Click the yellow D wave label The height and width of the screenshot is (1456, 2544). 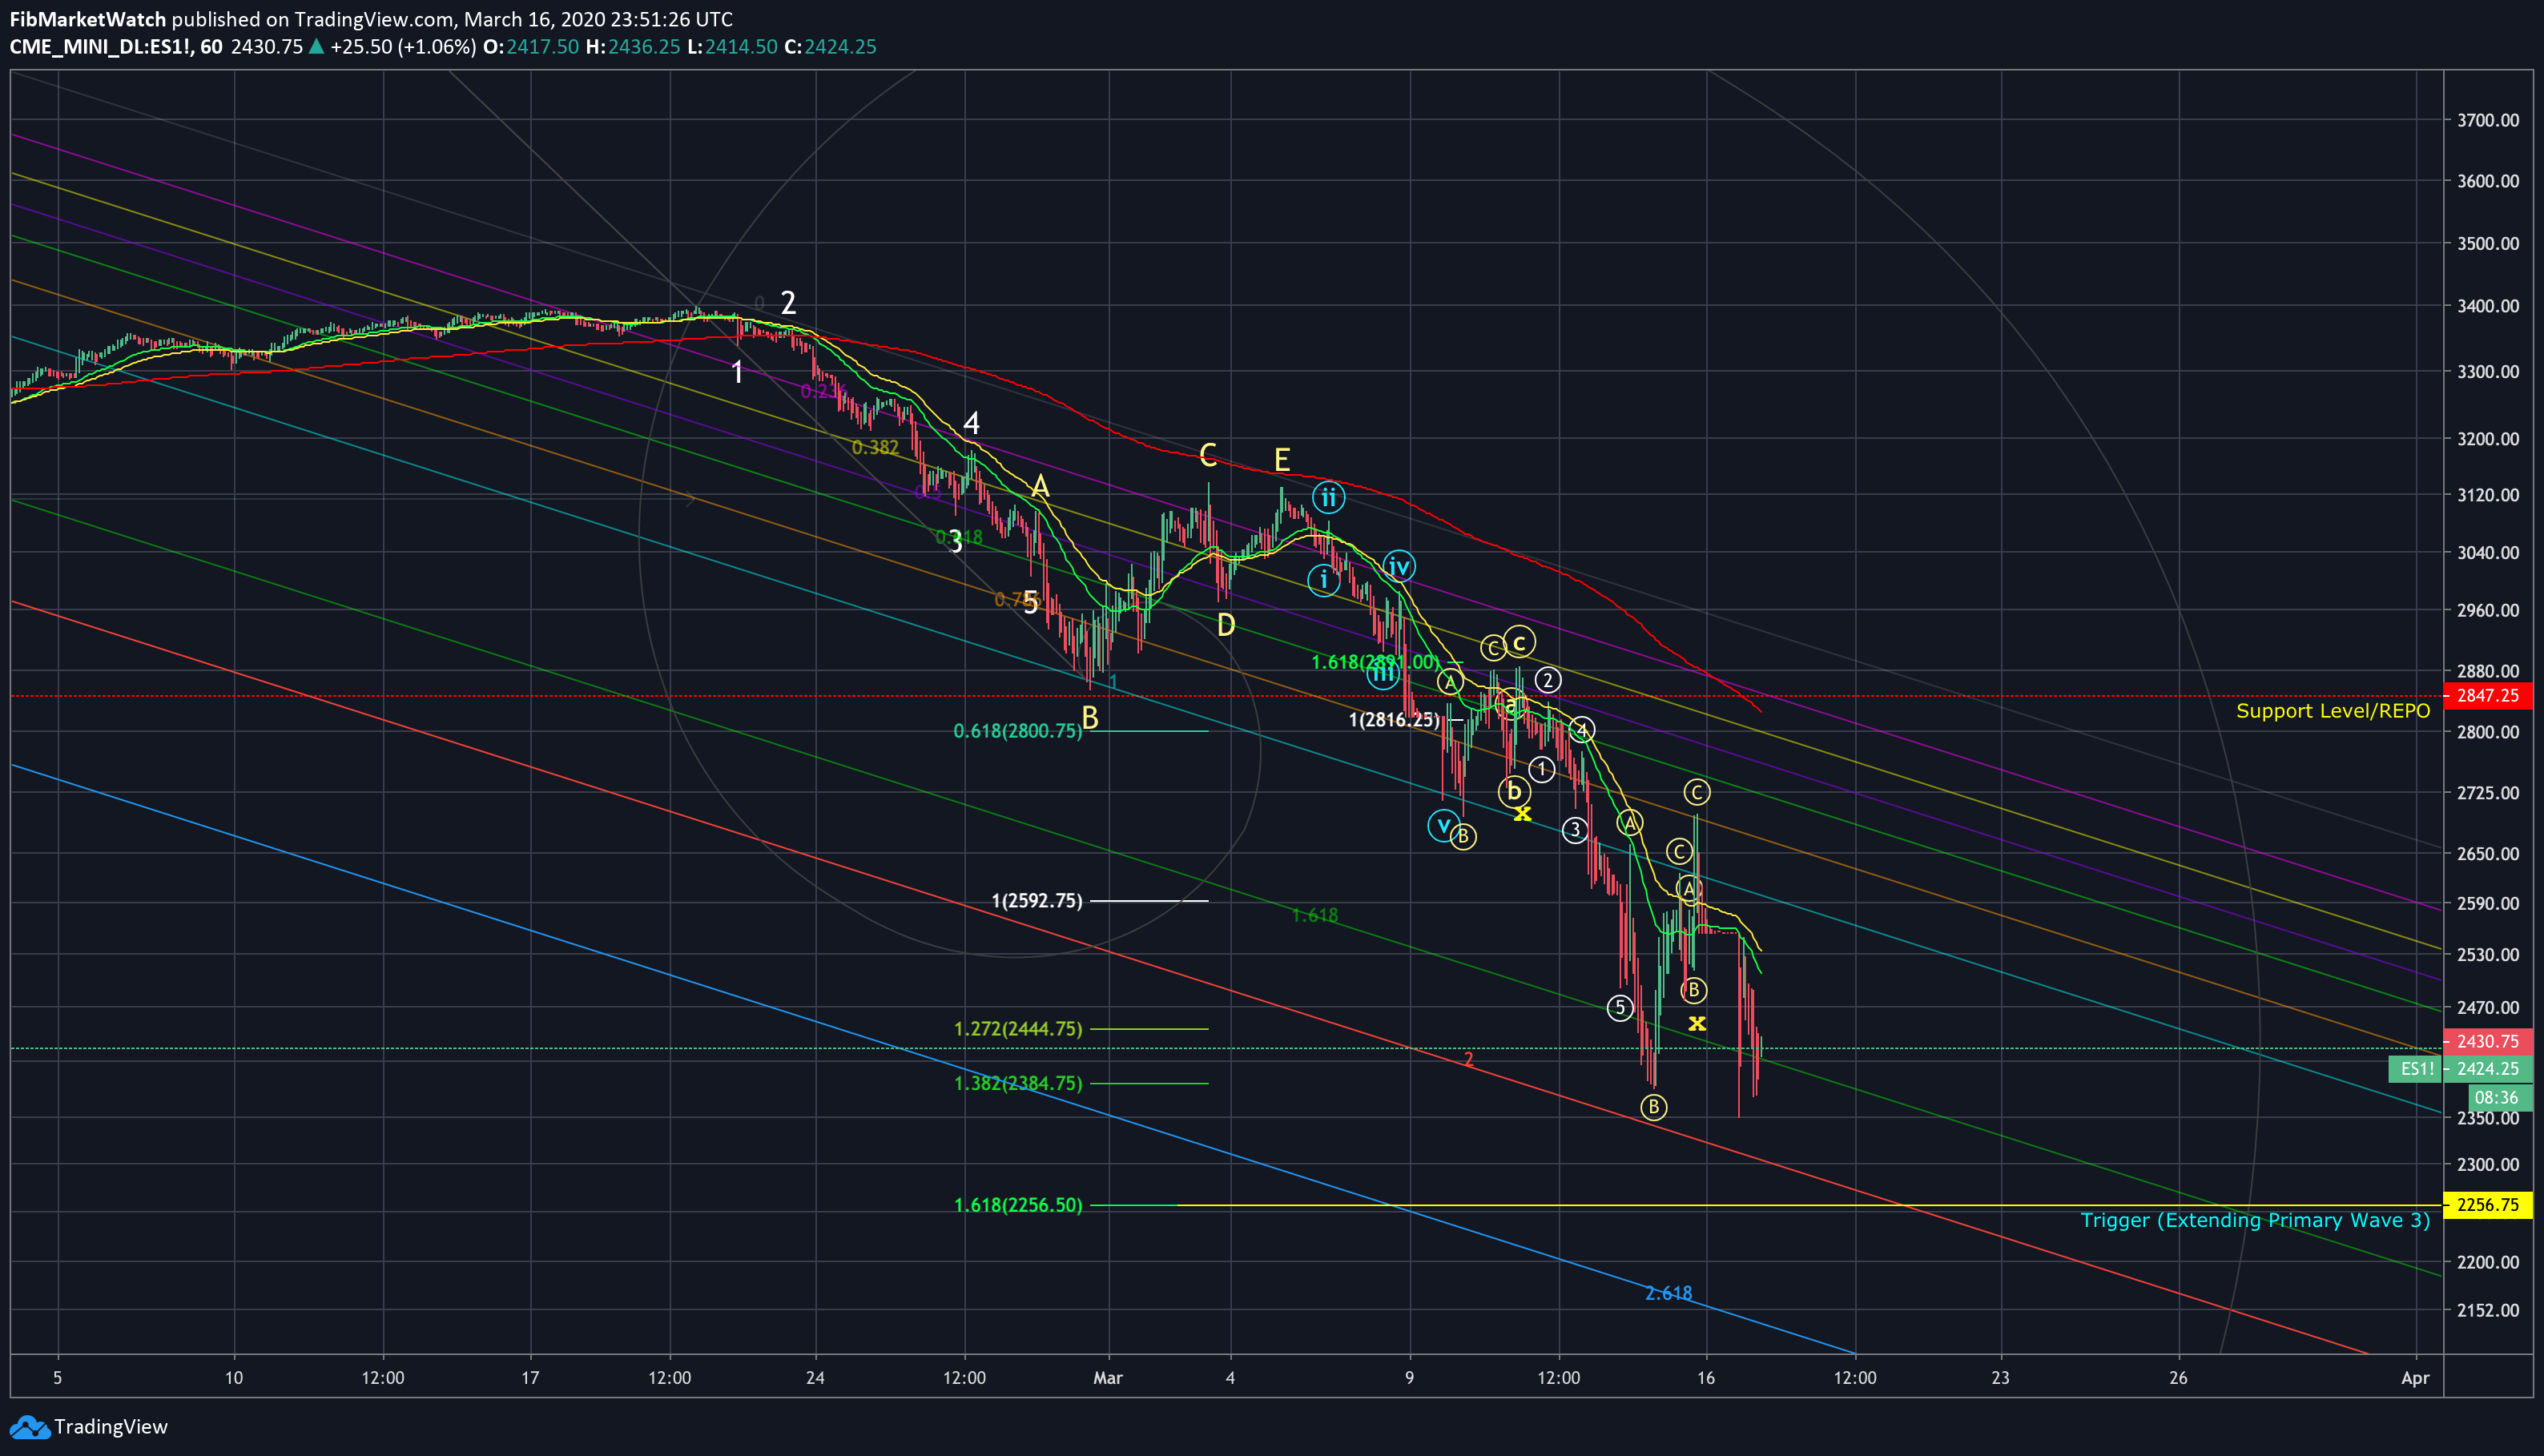pyautogui.click(x=1226, y=626)
